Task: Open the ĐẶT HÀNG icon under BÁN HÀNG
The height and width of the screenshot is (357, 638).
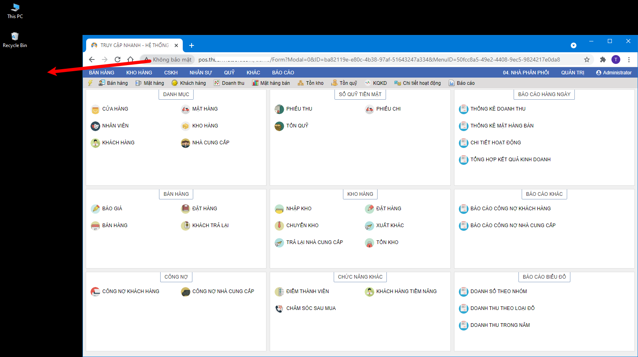Action: pos(186,209)
